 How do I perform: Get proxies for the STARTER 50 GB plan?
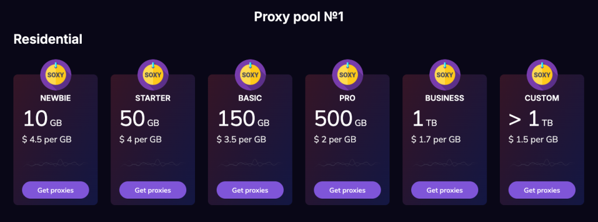153,190
